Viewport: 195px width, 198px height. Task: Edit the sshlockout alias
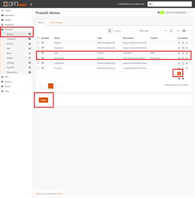click(x=179, y=63)
